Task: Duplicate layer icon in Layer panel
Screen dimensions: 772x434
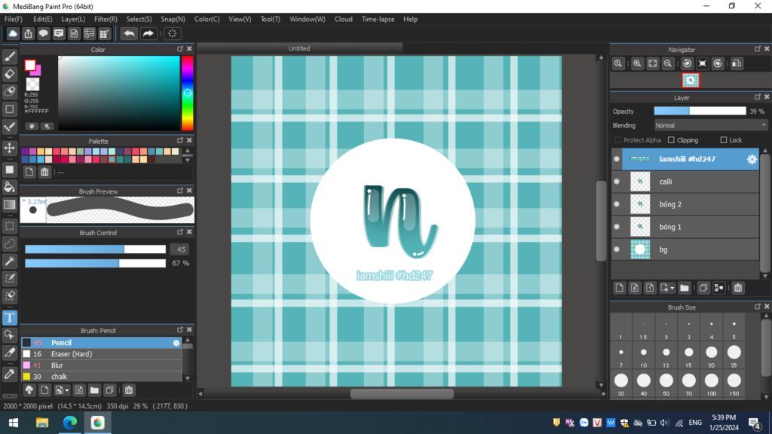Action: 703,288
